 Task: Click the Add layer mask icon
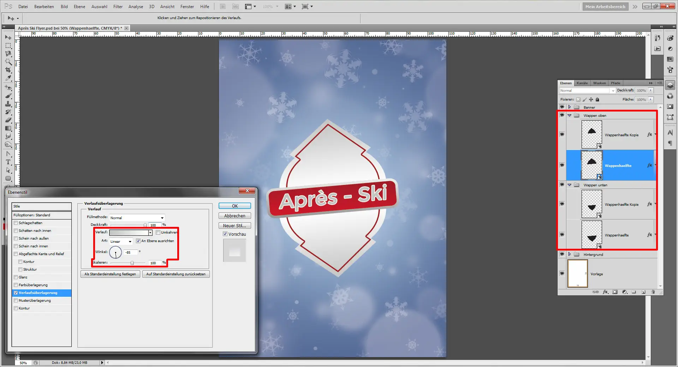615,292
